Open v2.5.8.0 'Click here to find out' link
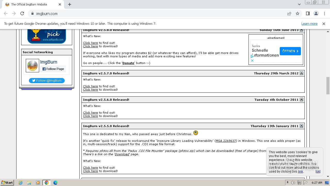330x186 pixels. 90,43
